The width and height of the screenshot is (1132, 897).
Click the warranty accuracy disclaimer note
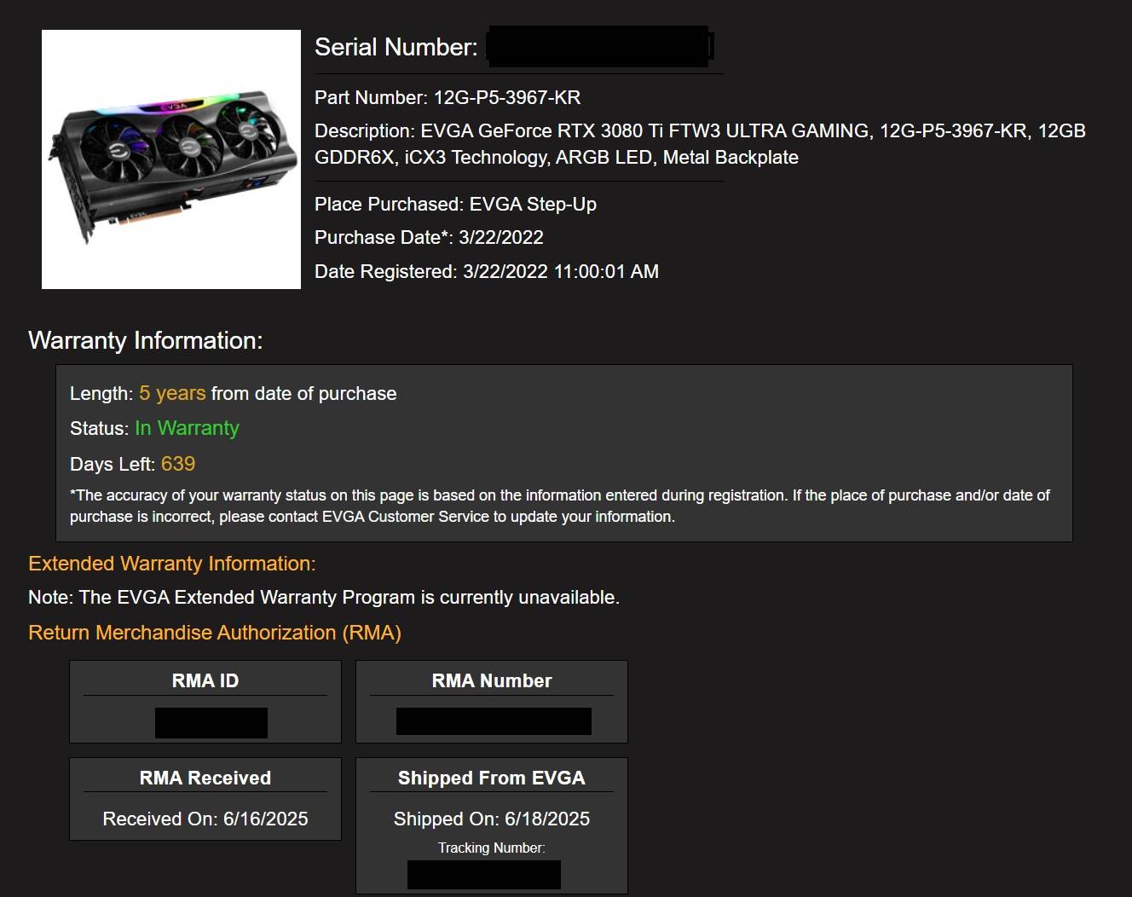(560, 506)
